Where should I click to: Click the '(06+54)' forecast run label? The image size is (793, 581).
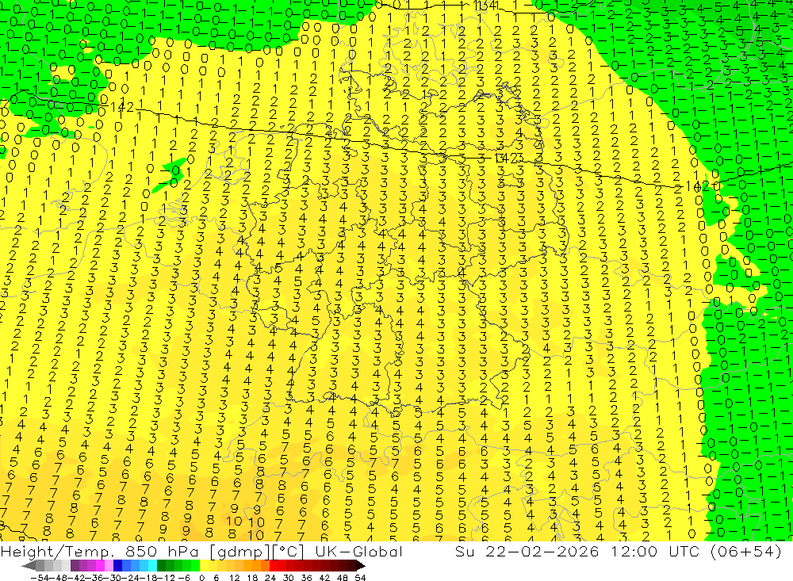click(x=746, y=551)
